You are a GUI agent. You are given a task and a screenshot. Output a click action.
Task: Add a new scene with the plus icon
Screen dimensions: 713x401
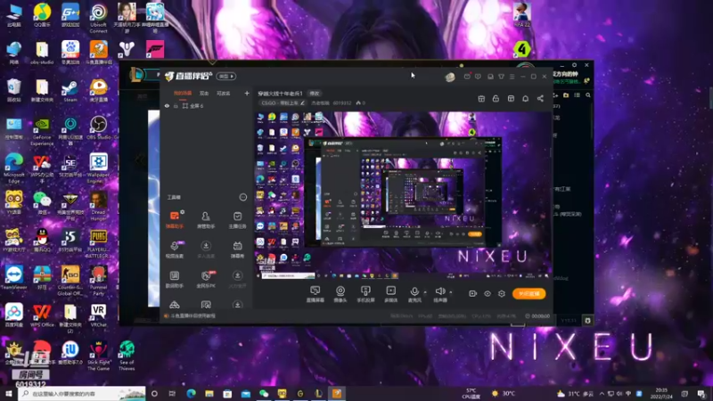tap(247, 94)
